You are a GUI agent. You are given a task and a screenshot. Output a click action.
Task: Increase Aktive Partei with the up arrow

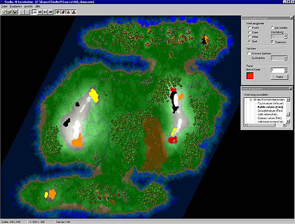point(286,69)
